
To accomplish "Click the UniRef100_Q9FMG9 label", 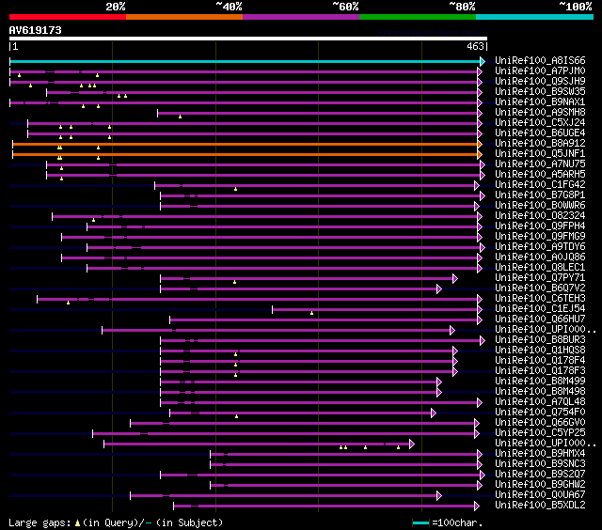I will coord(540,237).
